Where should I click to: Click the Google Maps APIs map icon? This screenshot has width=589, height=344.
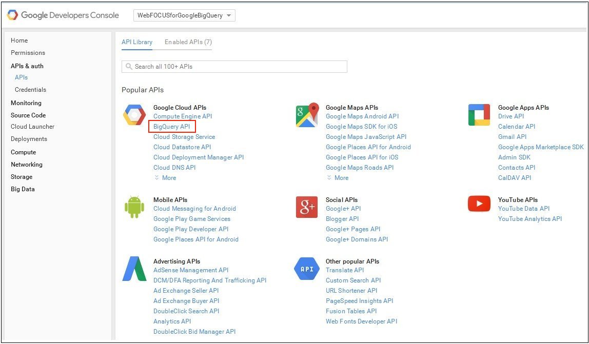[x=307, y=115]
